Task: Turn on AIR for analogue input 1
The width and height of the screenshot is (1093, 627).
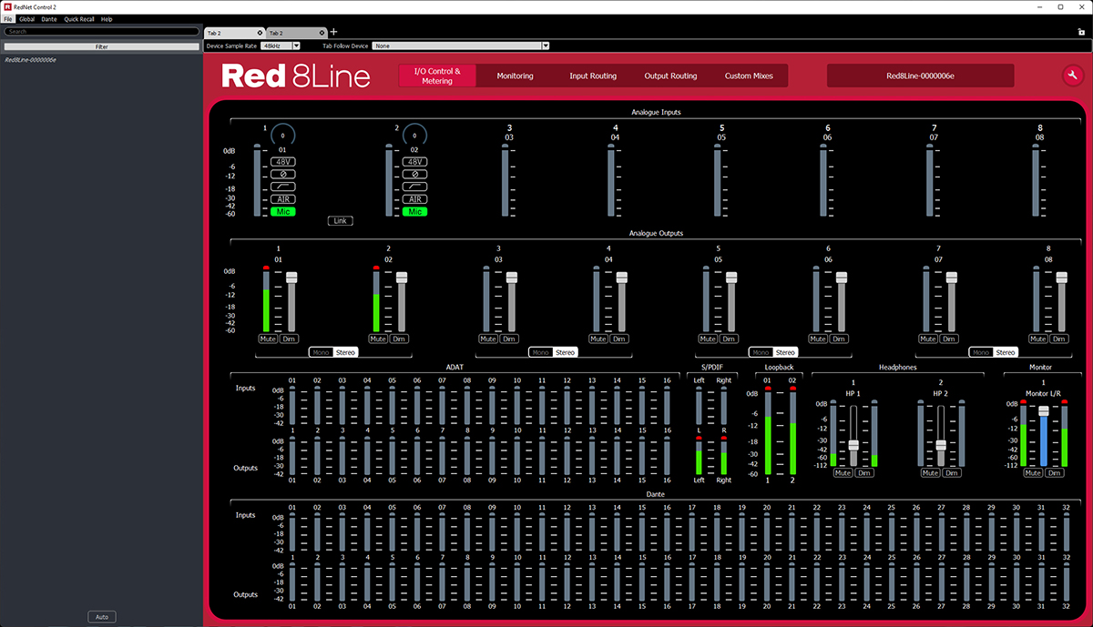Action: [282, 199]
